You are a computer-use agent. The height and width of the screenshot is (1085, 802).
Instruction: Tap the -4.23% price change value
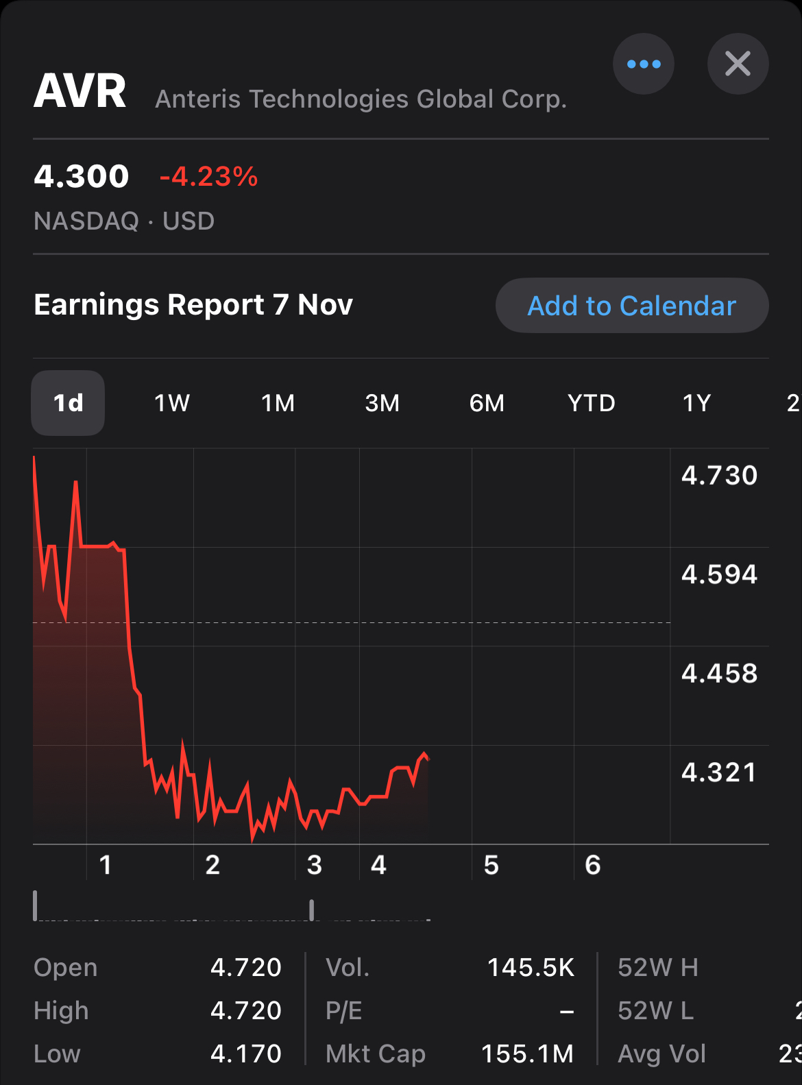coord(208,177)
